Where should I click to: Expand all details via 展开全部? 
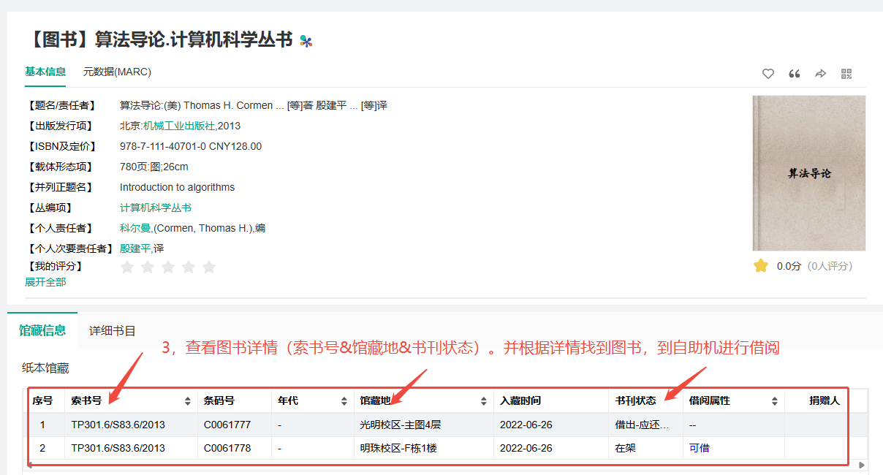[45, 282]
